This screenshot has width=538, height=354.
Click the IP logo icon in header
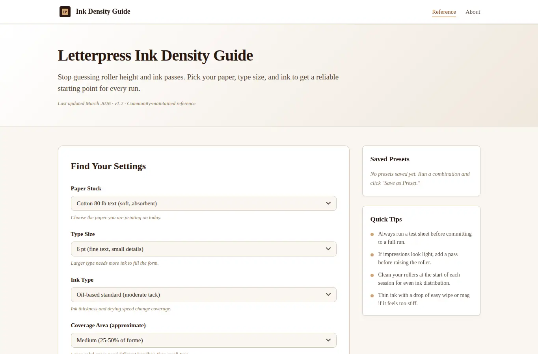(65, 12)
